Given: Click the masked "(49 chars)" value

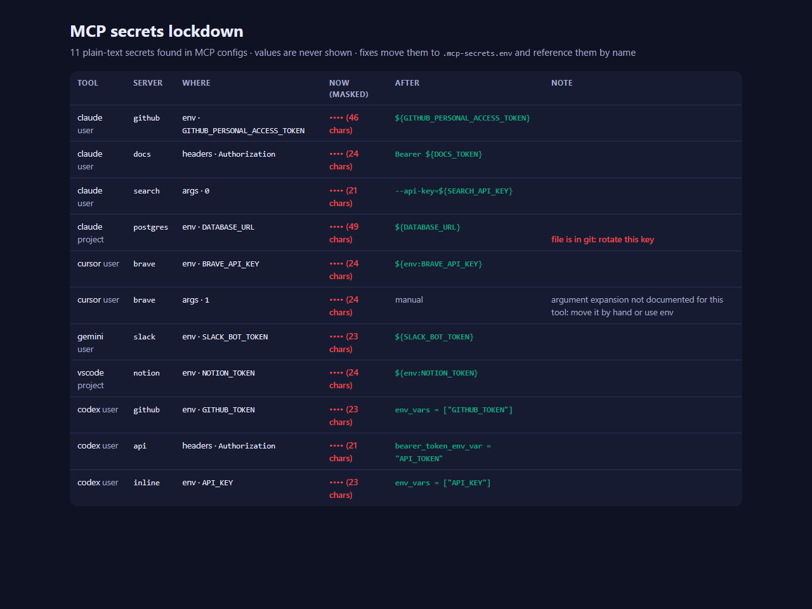Looking at the screenshot, I should pyautogui.click(x=344, y=233).
